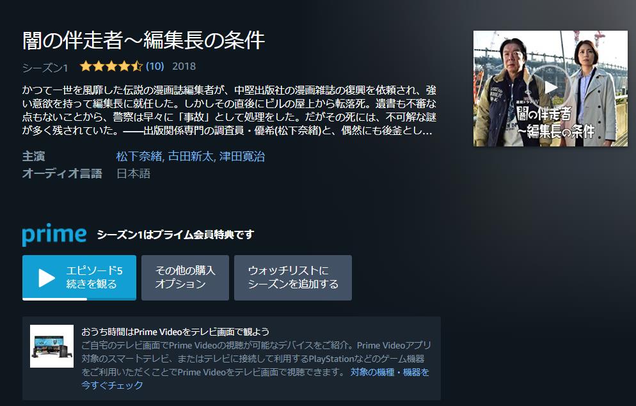This screenshot has width=636, height=406.
Task: Open actor page for 松下奈緒
Action: (x=139, y=157)
